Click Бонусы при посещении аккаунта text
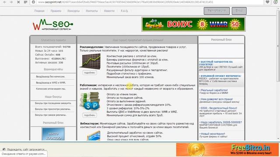280x157 pixels. 53,103
